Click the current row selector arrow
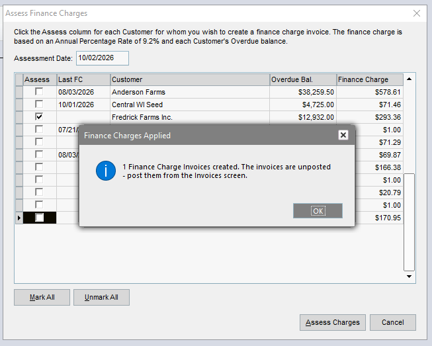The width and height of the screenshot is (432, 346). pos(19,218)
